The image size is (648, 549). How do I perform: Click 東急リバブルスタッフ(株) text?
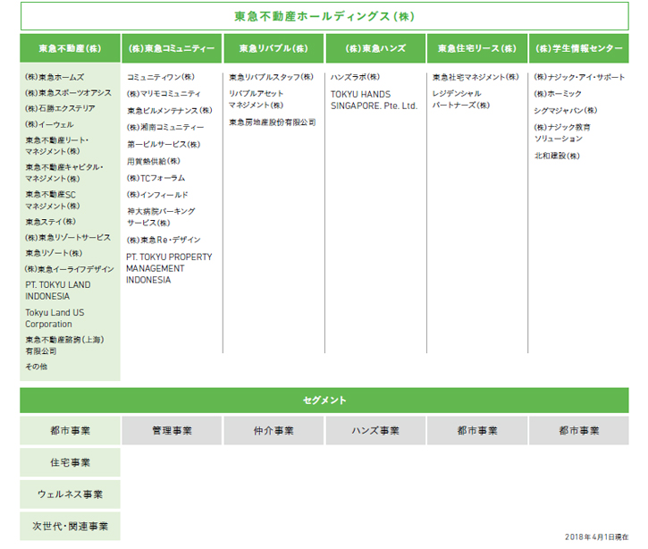[x=271, y=77]
